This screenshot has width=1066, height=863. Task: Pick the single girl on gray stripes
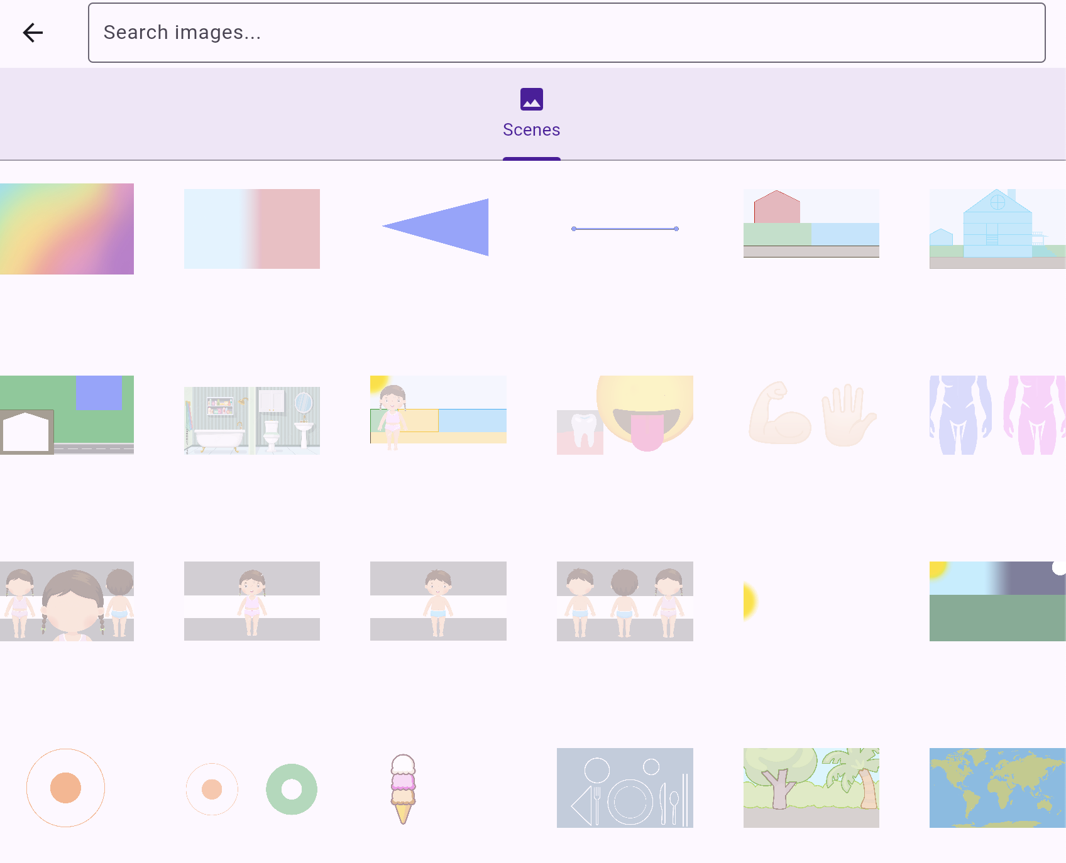coord(252,601)
